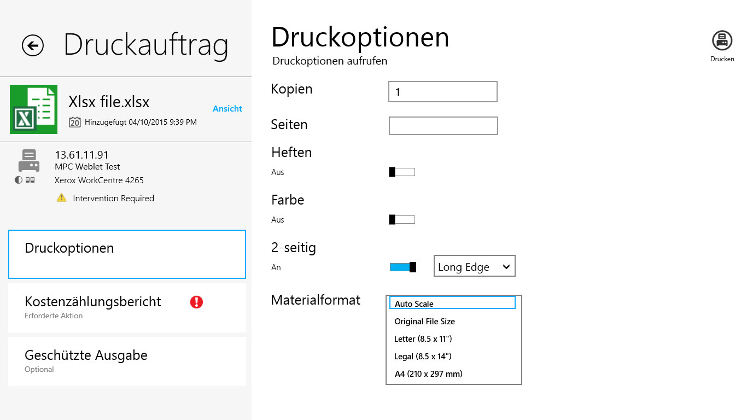
Task: Turn on the Farbe toggle
Action: pos(402,220)
